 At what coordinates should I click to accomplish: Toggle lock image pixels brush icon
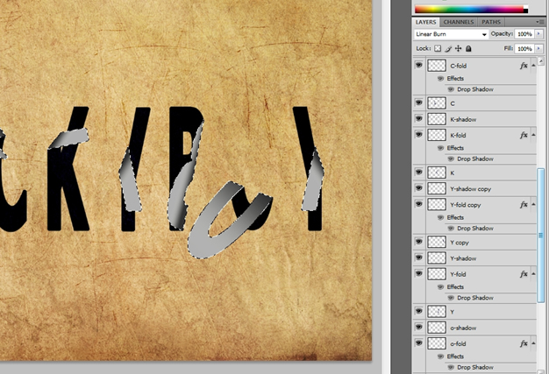click(448, 48)
